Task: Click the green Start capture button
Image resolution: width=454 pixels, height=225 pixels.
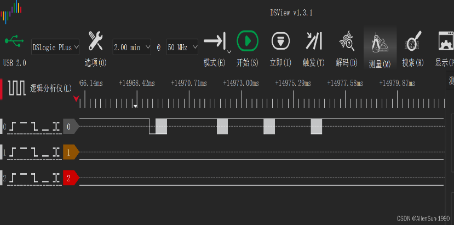Action: coord(248,41)
